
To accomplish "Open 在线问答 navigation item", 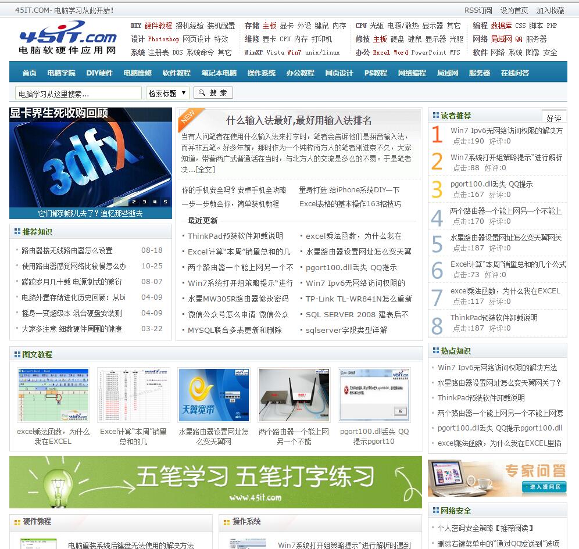I will pos(514,73).
